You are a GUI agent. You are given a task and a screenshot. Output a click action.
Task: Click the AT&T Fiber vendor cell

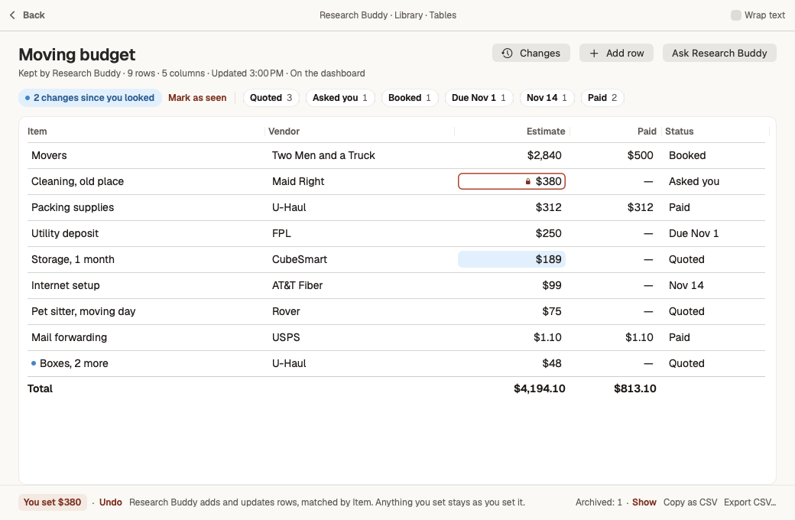coord(297,285)
